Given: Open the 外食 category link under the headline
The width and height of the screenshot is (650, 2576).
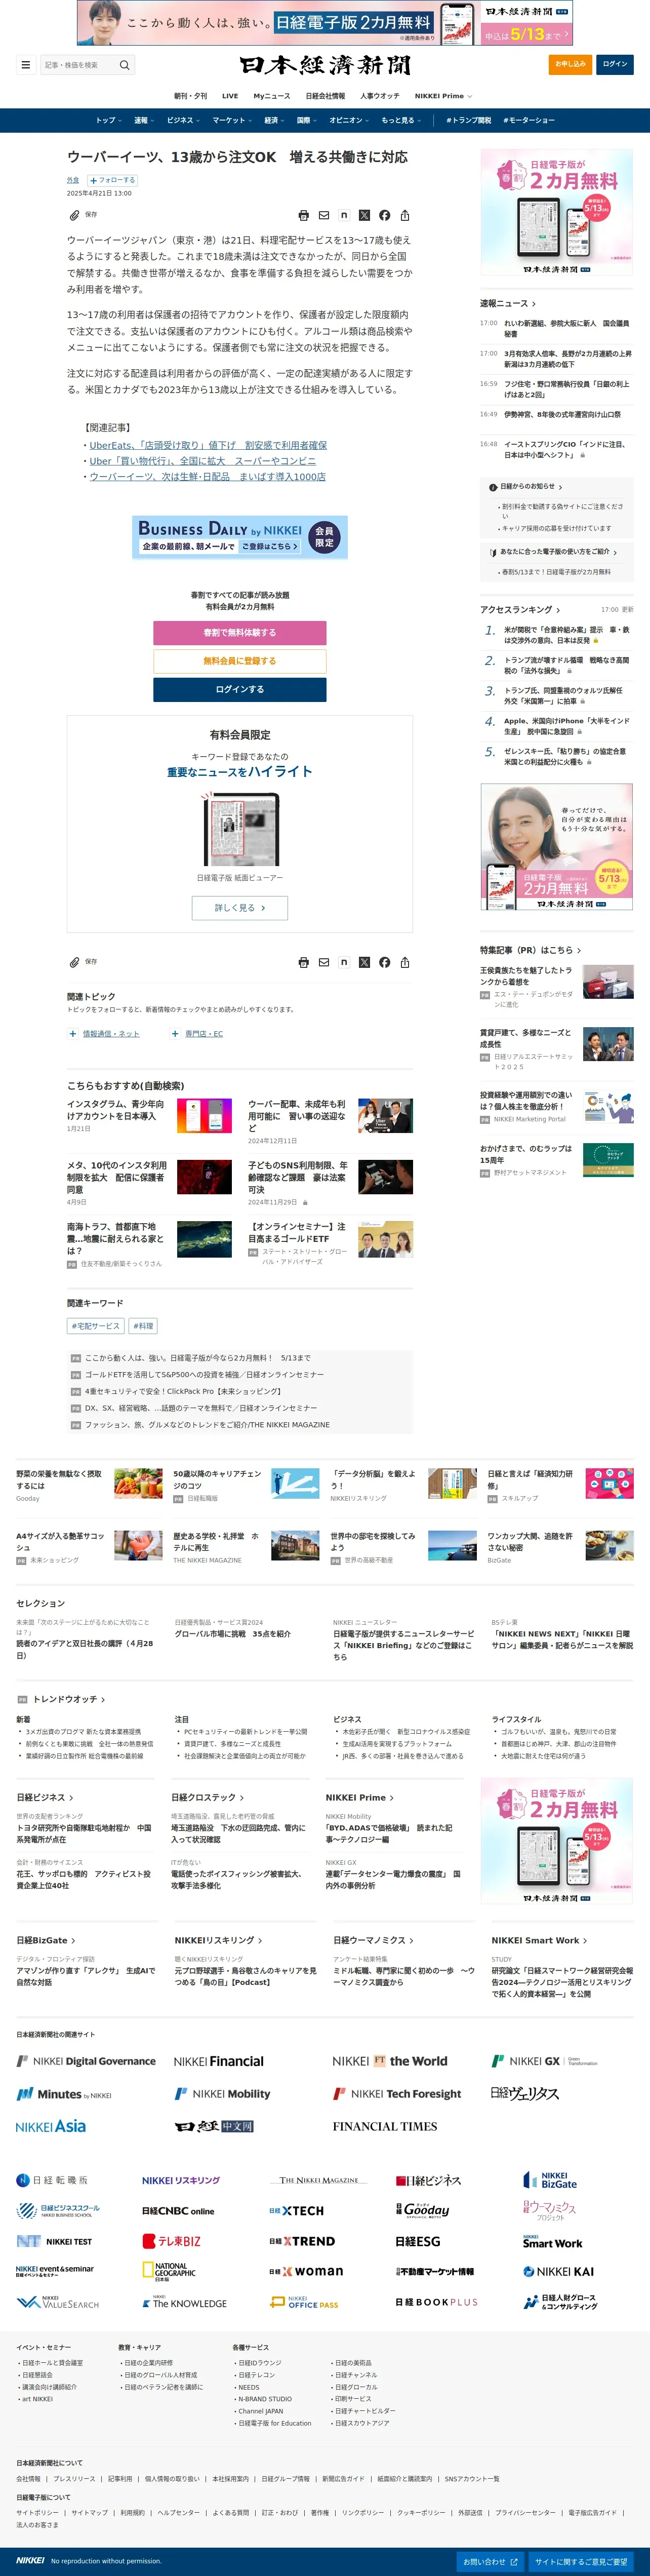Looking at the screenshot, I should [73, 181].
